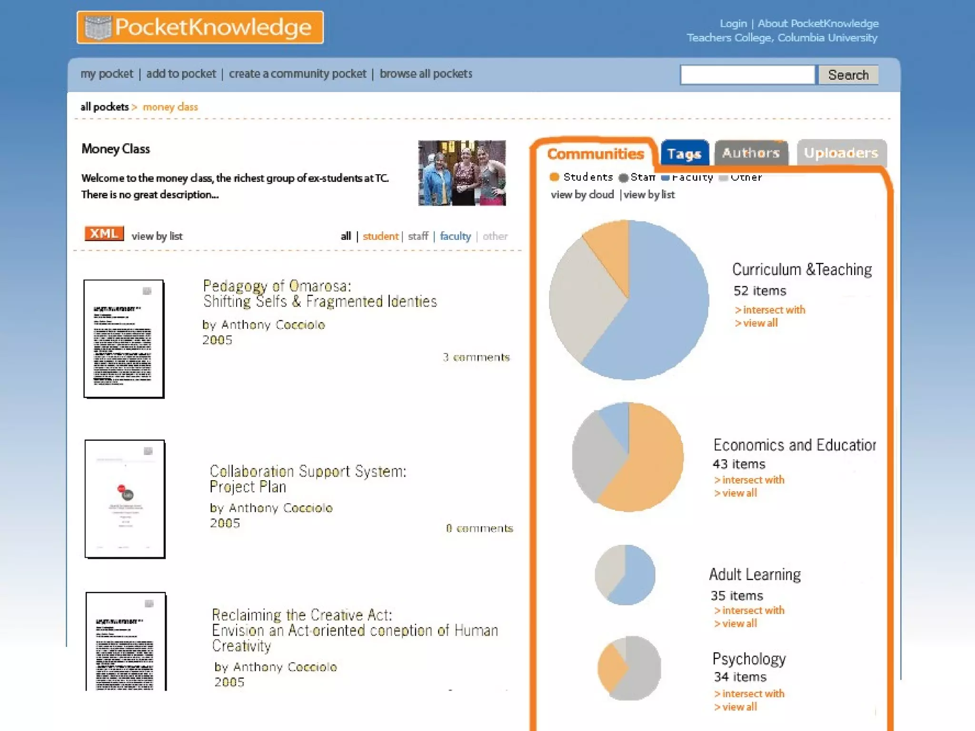
Task: Filter the item list by student
Action: [x=380, y=237]
